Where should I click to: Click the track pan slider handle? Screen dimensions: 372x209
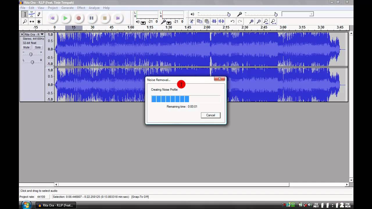coord(32,62)
